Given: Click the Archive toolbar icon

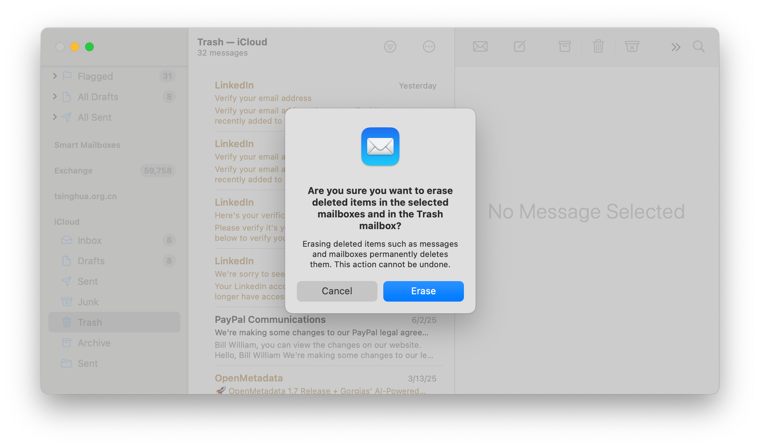Looking at the screenshot, I should click(x=565, y=46).
